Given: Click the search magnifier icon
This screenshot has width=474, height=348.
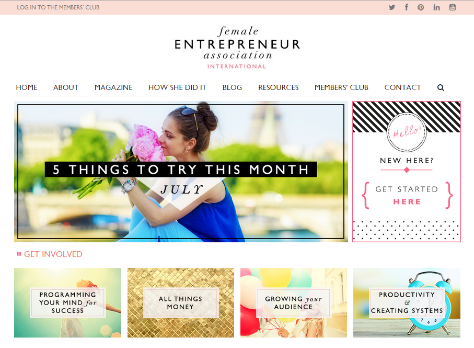Looking at the screenshot, I should pyautogui.click(x=441, y=88).
